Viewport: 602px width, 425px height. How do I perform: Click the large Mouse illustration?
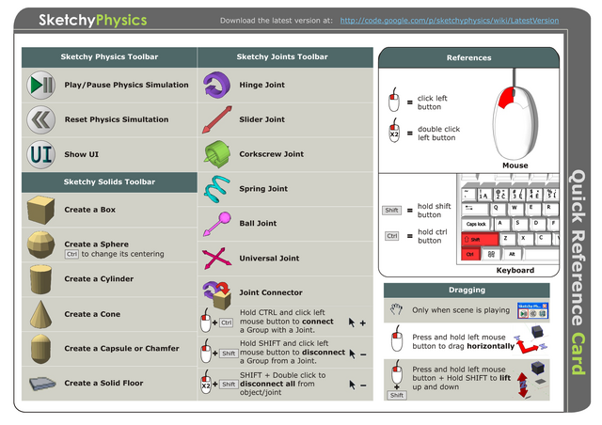pos(515,115)
